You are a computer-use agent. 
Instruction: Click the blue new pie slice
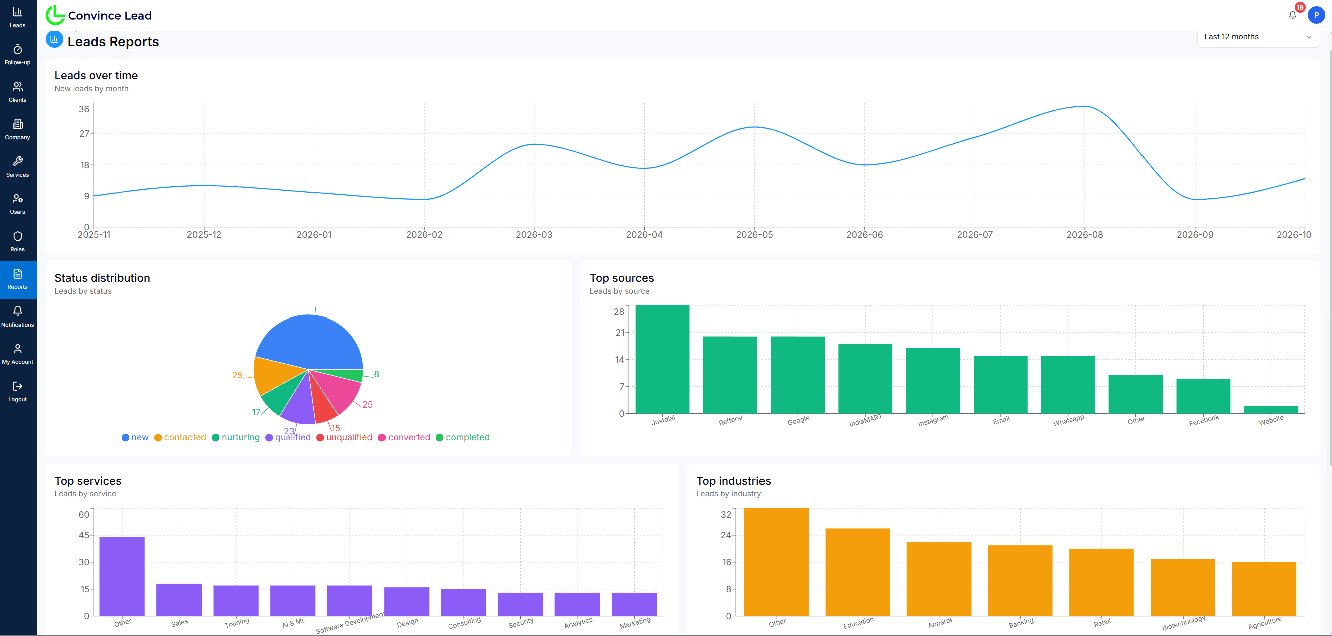pos(311,341)
